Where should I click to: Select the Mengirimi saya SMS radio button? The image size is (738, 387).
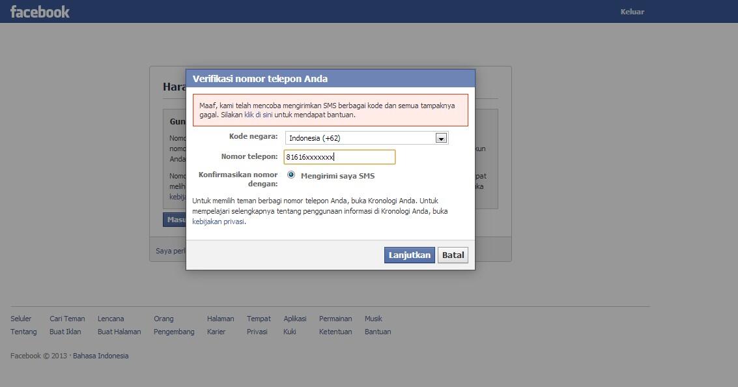291,175
